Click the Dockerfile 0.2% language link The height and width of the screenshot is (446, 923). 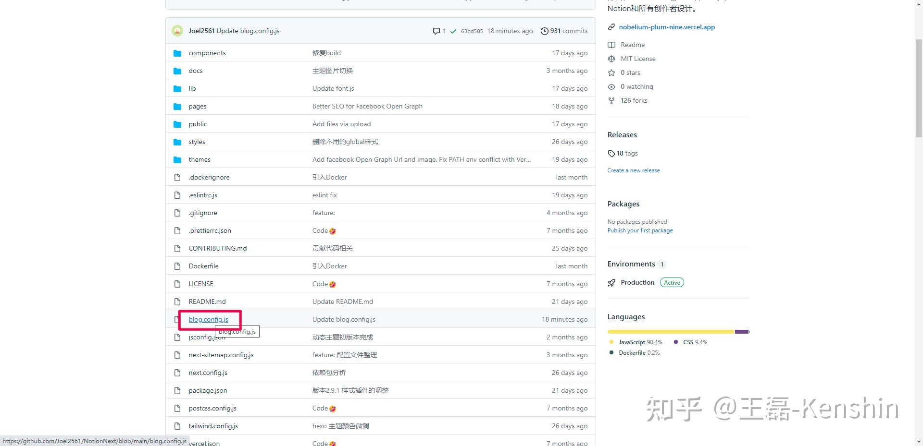coord(634,353)
